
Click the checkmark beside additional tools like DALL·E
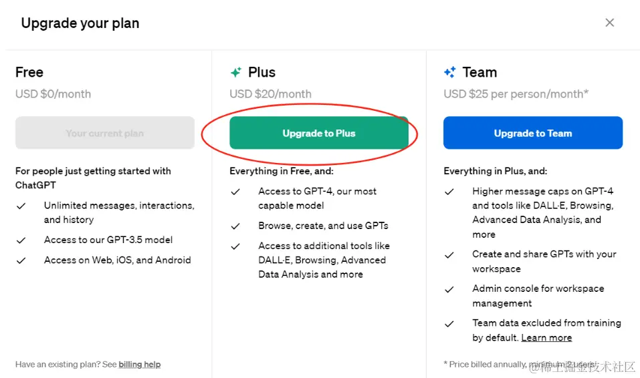[235, 246]
